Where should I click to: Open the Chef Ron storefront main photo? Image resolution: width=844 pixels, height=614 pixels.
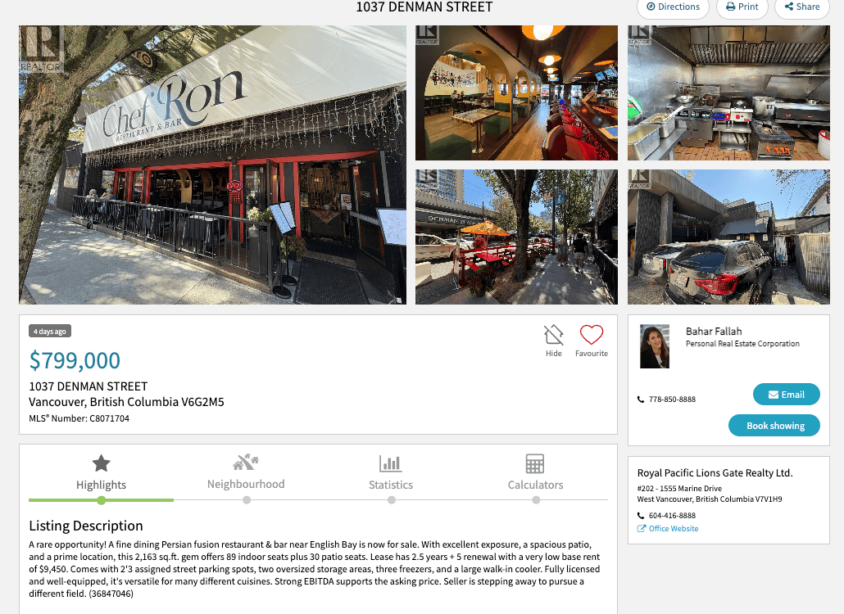[212, 165]
